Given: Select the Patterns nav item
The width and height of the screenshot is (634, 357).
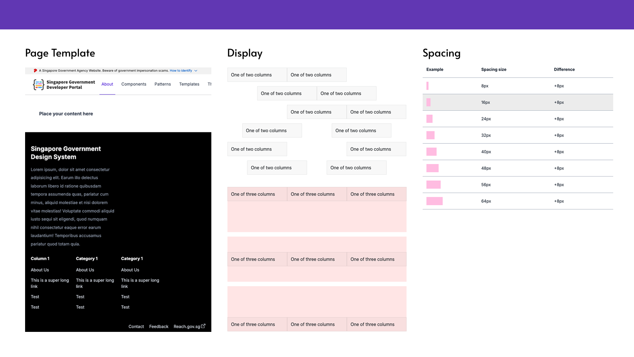Looking at the screenshot, I should pyautogui.click(x=162, y=84).
